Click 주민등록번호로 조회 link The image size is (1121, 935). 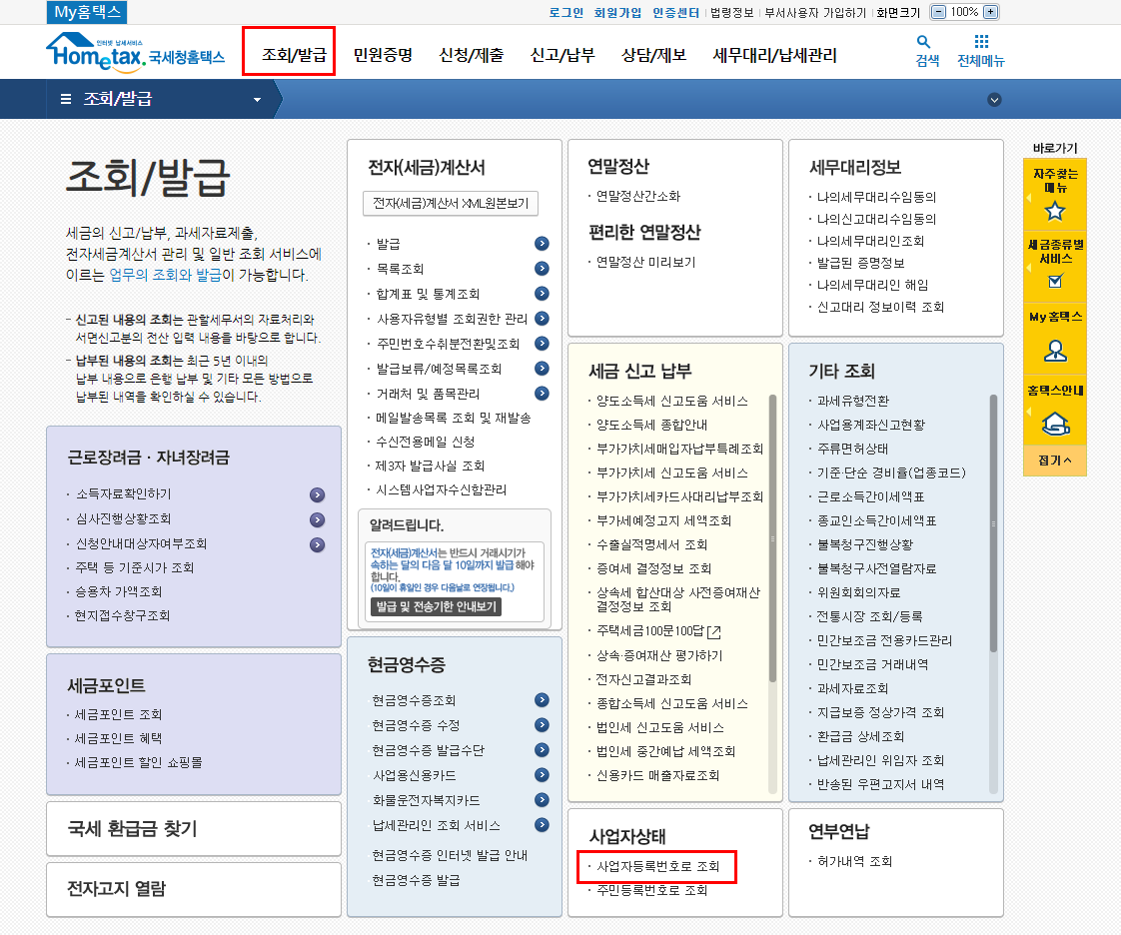pyautogui.click(x=652, y=891)
